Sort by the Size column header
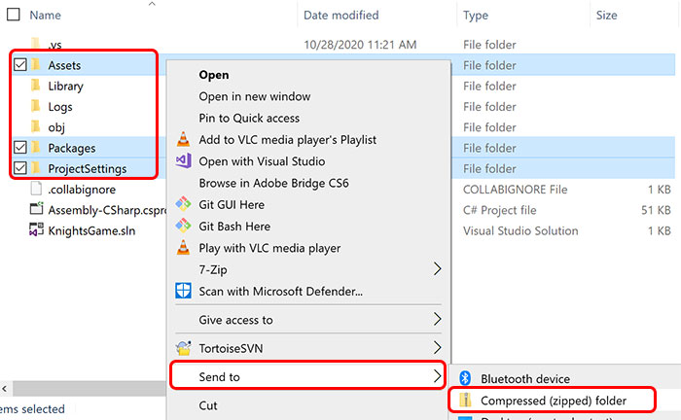 point(606,16)
